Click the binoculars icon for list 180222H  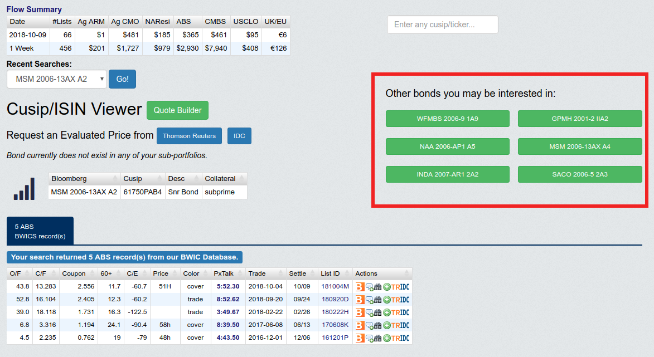coord(377,312)
